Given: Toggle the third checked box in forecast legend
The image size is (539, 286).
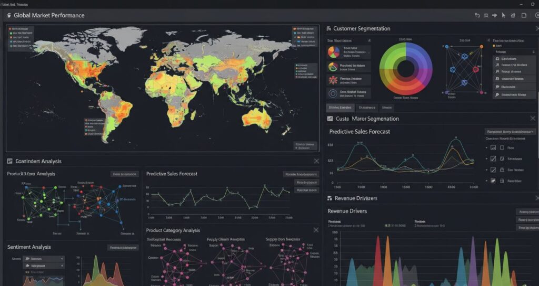Looking at the screenshot, I should click(x=493, y=170).
